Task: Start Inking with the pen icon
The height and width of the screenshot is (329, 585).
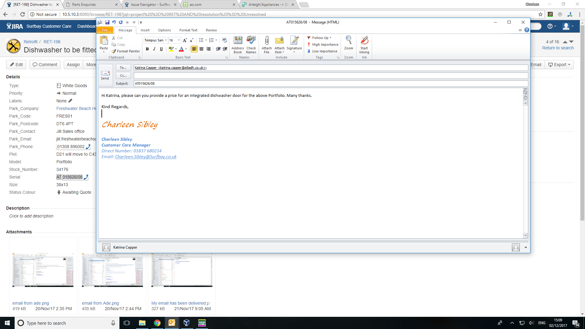Action: [x=364, y=44]
